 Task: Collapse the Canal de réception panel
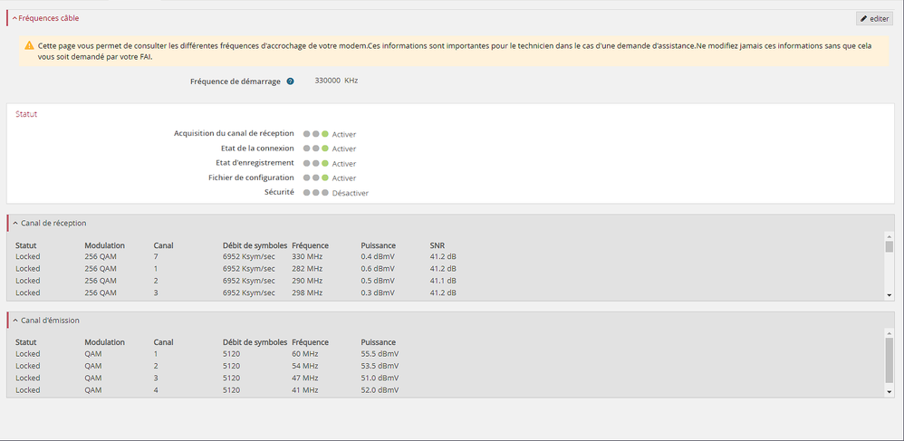tap(14, 223)
